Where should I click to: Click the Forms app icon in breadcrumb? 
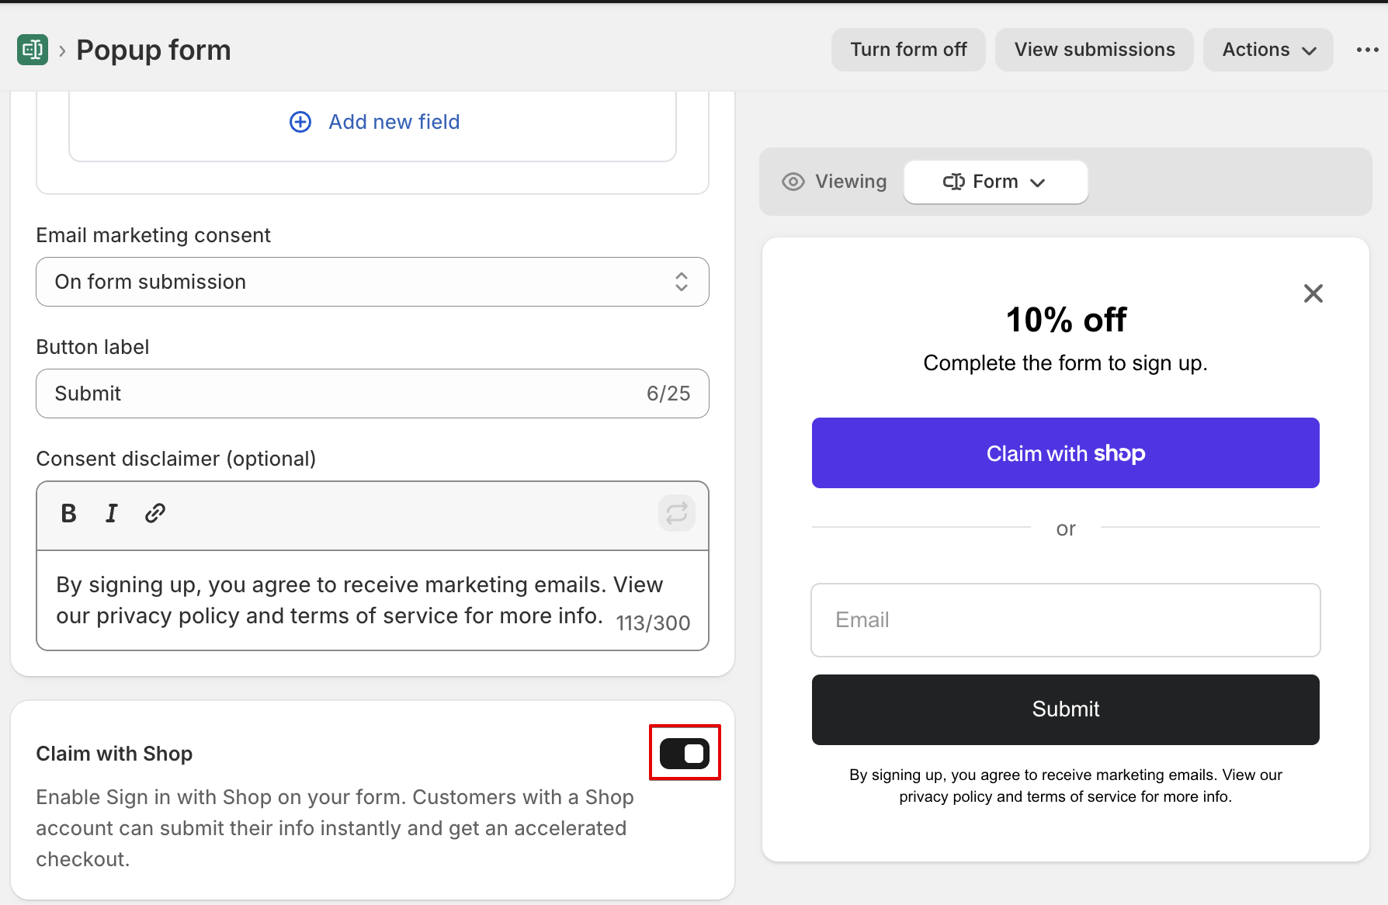33,50
